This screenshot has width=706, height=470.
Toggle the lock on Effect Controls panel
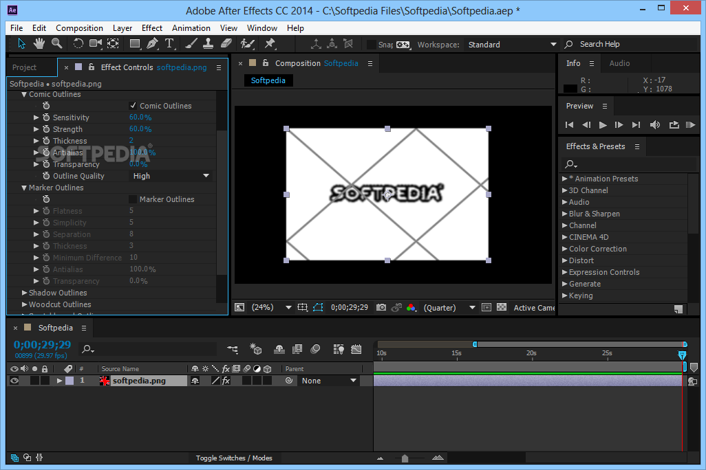point(92,67)
